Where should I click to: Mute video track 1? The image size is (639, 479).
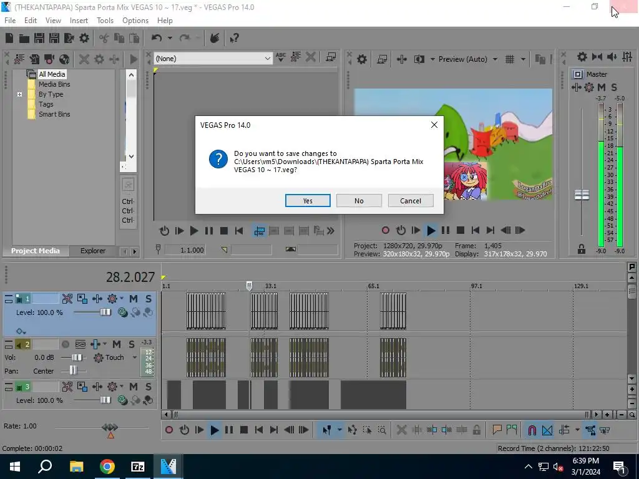coord(134,299)
